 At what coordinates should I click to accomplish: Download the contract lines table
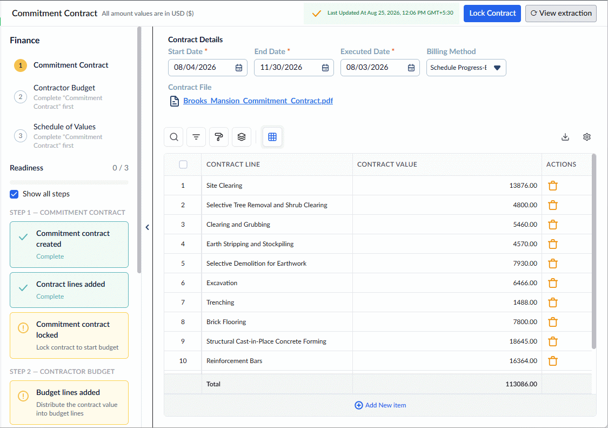[x=565, y=137]
